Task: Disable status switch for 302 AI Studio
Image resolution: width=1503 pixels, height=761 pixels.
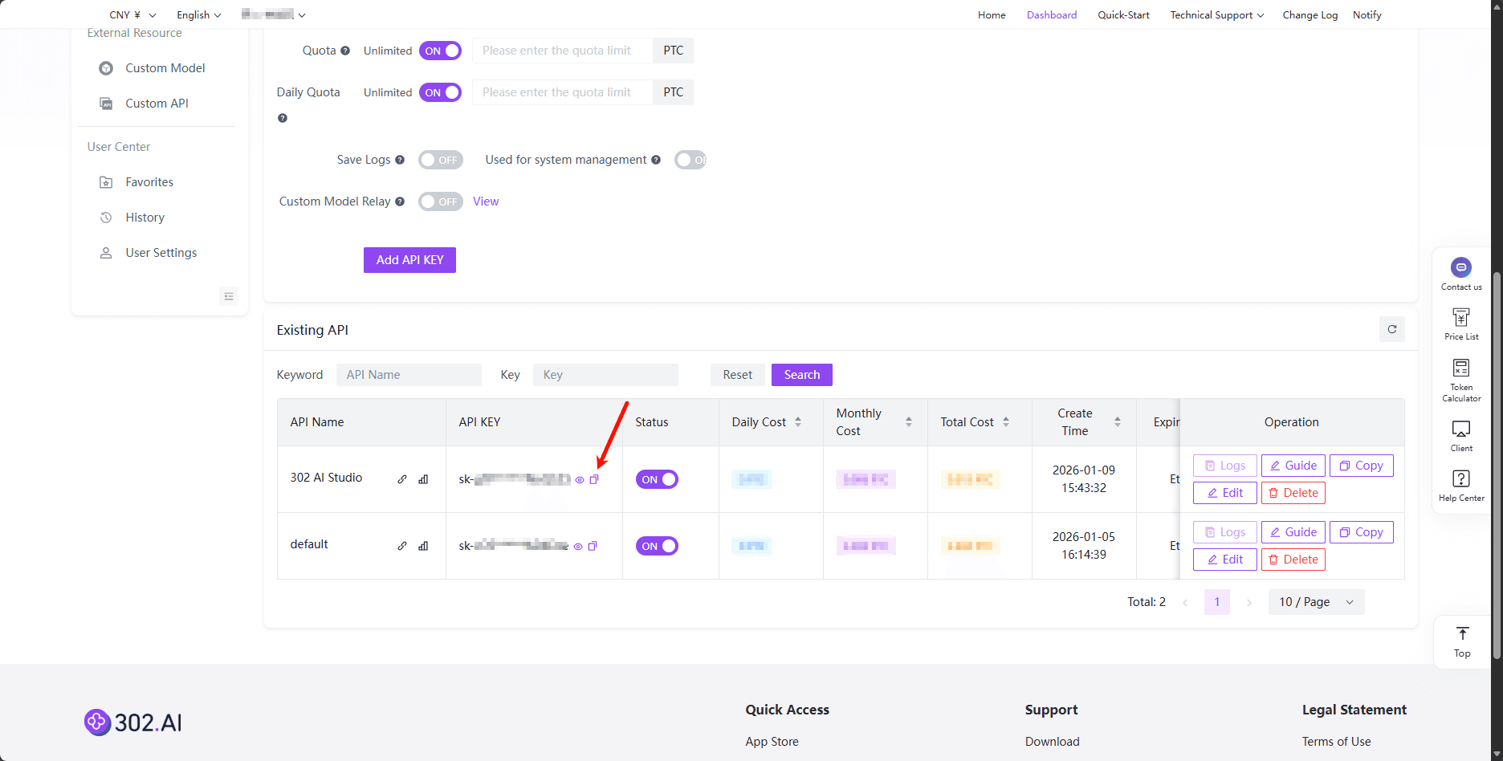Action: point(657,479)
